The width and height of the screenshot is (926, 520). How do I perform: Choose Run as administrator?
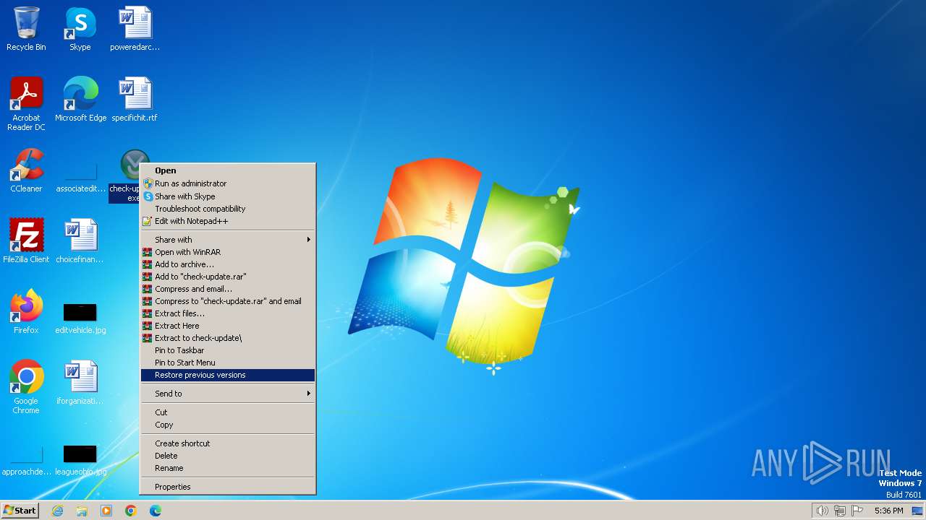228,183
